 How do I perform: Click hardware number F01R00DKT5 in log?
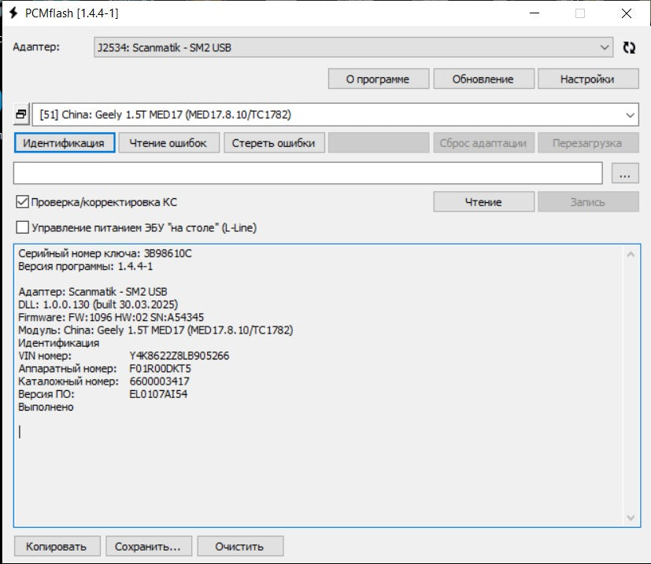point(161,369)
